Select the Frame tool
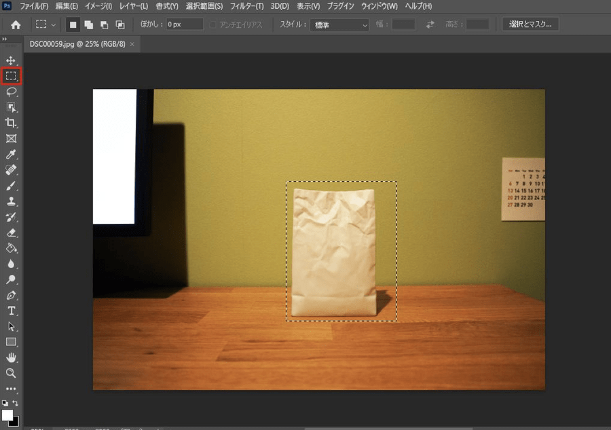The width and height of the screenshot is (611, 430). click(11, 138)
